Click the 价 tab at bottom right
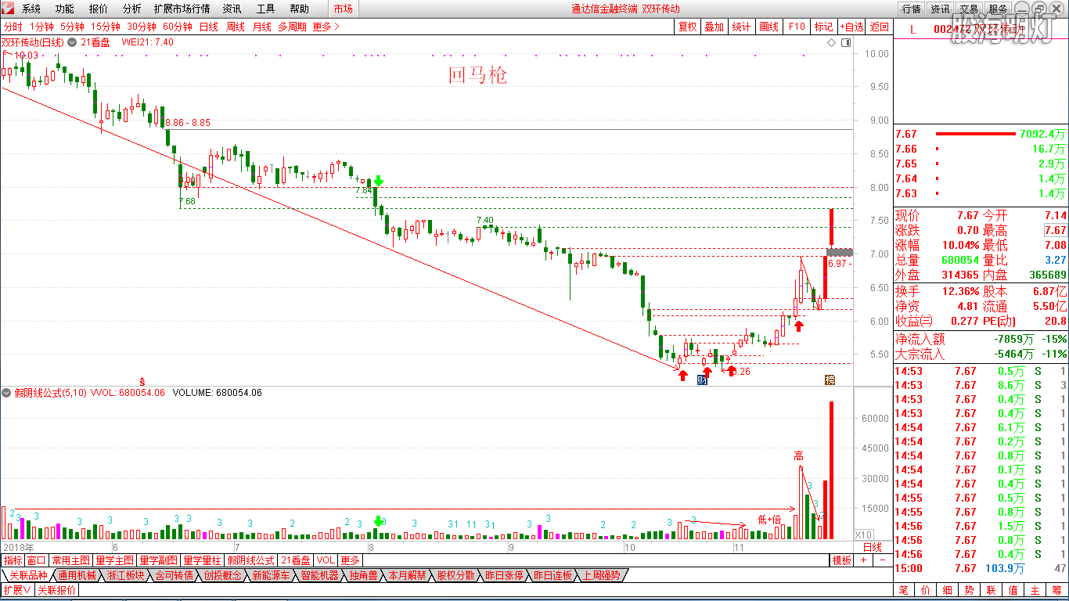1069x601 pixels. 926,590
